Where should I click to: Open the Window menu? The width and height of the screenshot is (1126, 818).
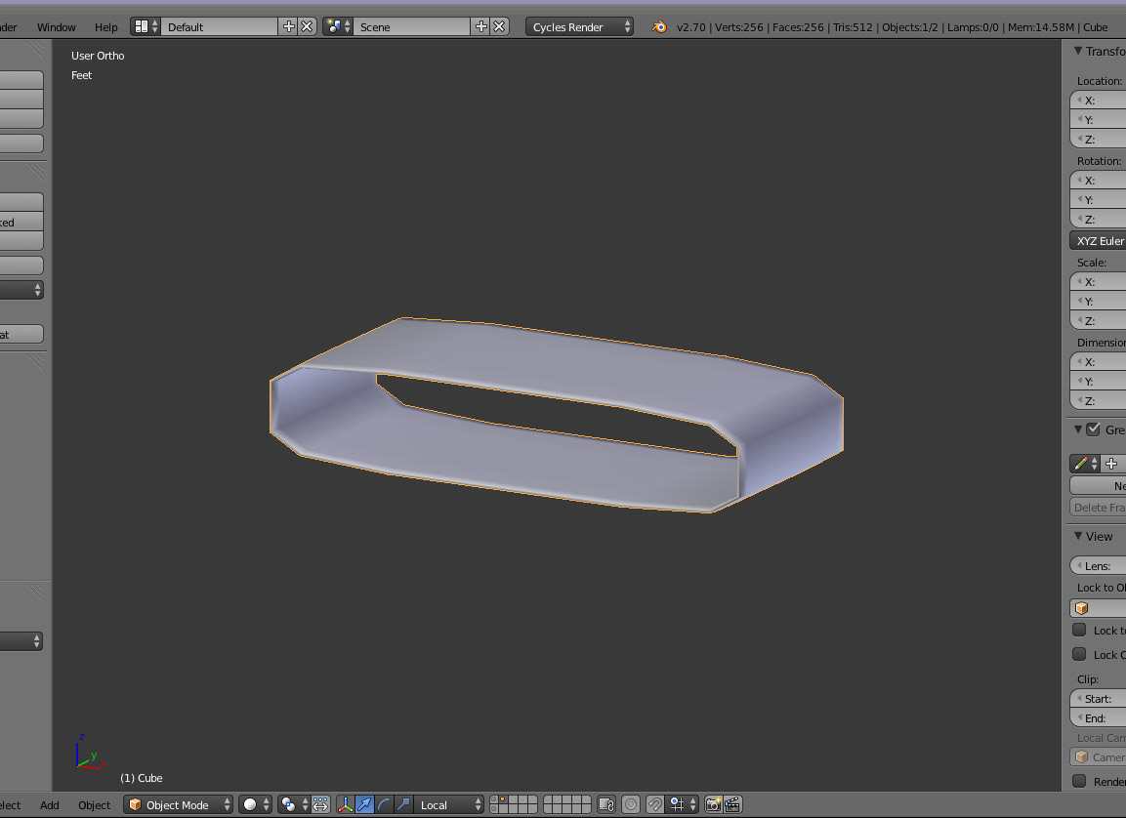click(x=56, y=27)
